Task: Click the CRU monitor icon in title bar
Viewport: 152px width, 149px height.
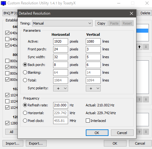Action: pyautogui.click(x=3, y=3)
